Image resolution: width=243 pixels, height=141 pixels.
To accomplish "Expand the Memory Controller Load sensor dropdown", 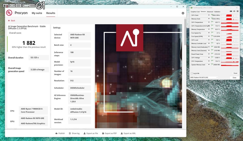I will [209, 44].
